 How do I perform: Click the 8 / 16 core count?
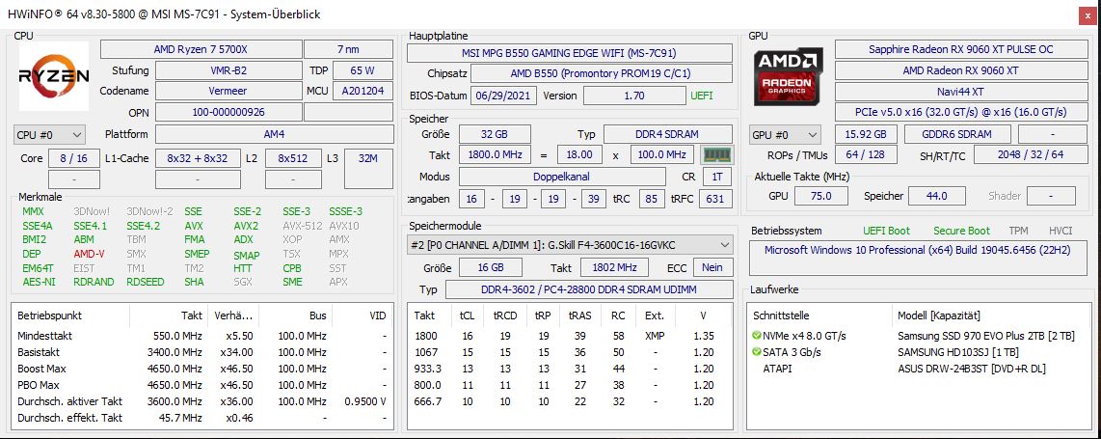coord(73,159)
